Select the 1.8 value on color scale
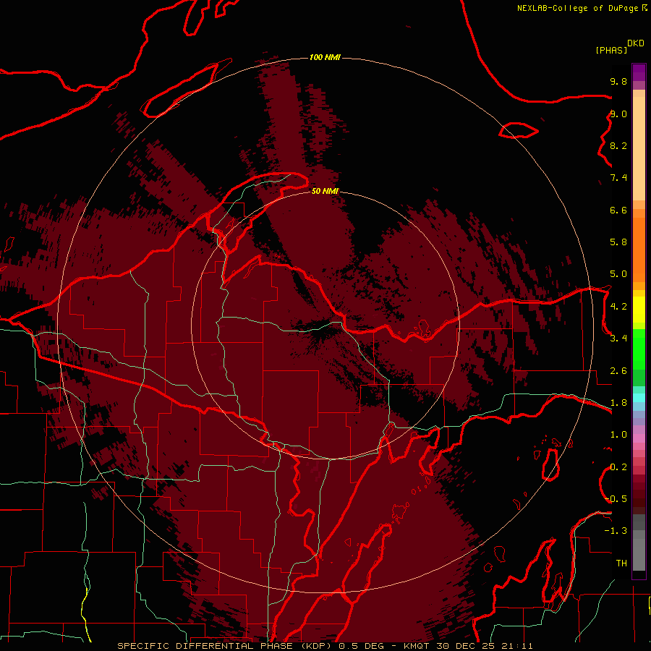 (x=618, y=403)
